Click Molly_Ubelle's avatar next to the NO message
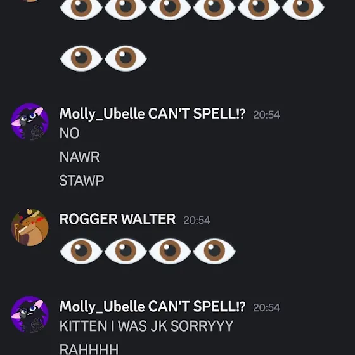Screen dimensions: 355x355 pos(30,122)
